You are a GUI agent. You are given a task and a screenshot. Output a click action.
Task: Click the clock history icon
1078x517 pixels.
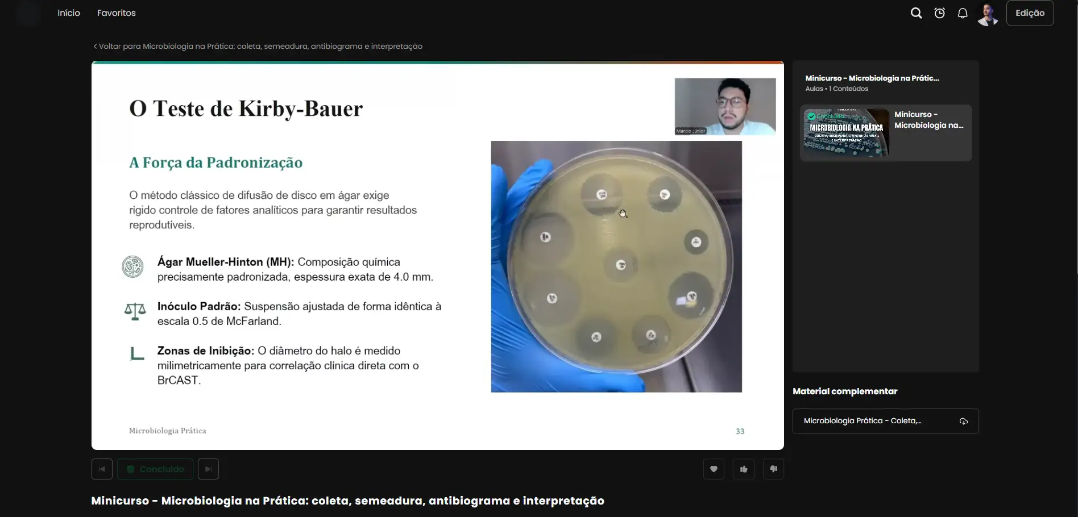(939, 13)
